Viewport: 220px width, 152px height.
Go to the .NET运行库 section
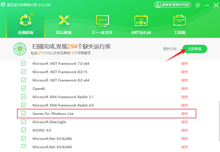[141, 24]
